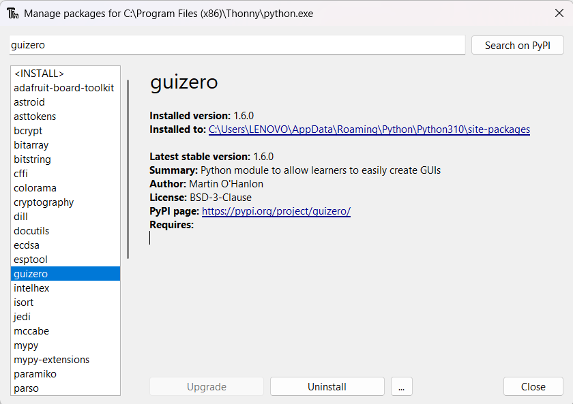Image resolution: width=573 pixels, height=404 pixels.
Task: Click the Thonny icon in title bar
Action: pyautogui.click(x=13, y=14)
